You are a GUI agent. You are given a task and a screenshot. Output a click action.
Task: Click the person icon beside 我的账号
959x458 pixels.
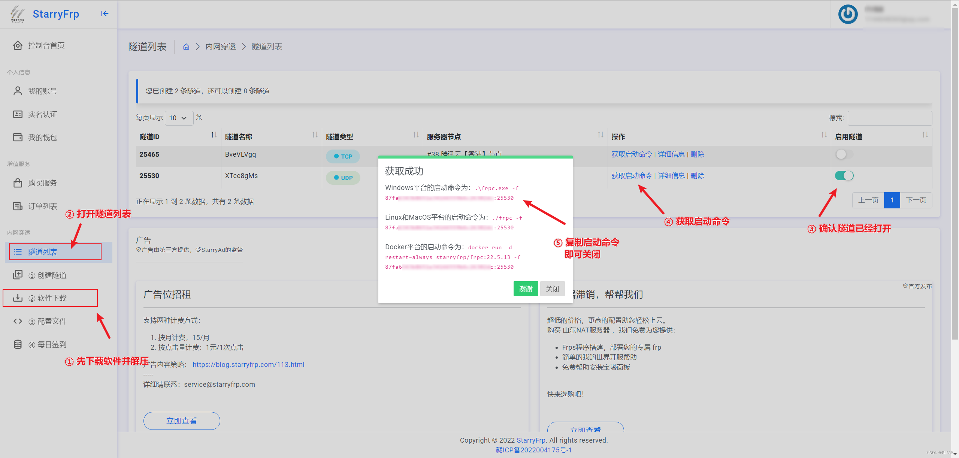[x=18, y=91]
